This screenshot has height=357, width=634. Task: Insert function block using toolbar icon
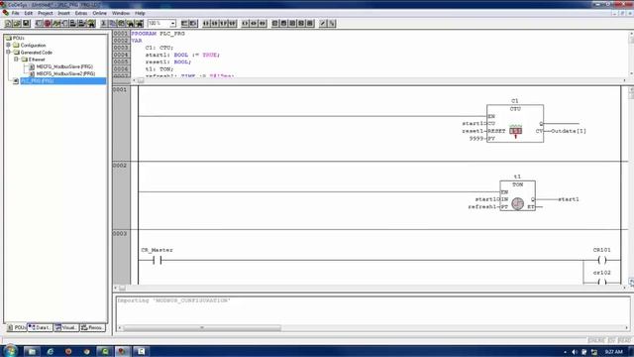pos(275,24)
